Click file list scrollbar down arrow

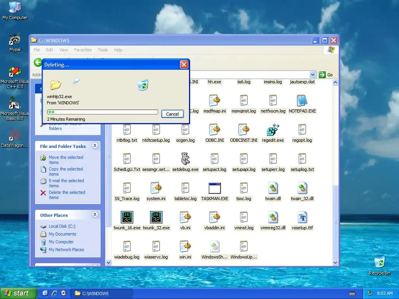click(x=335, y=263)
